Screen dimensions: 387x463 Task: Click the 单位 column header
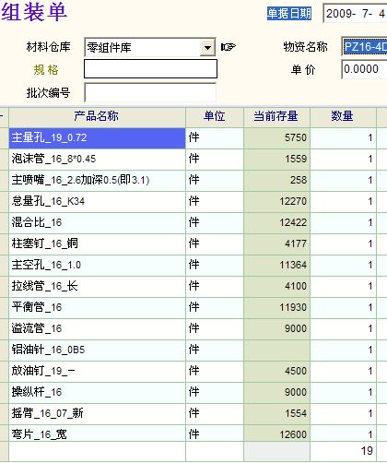click(x=215, y=116)
